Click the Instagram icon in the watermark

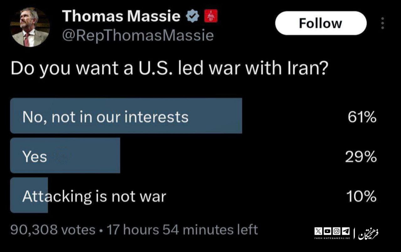(336, 232)
